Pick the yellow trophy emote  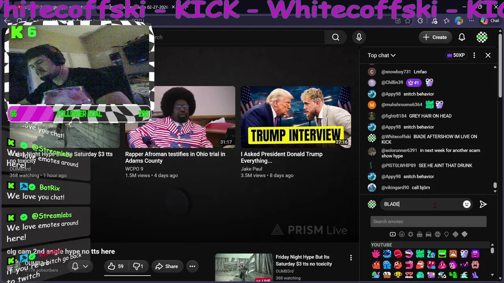[x=398, y=275]
